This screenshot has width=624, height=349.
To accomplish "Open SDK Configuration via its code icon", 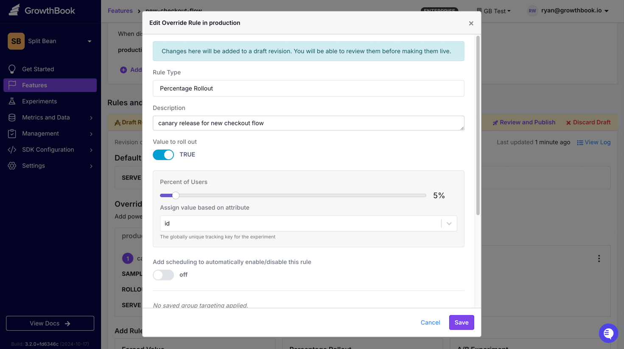I will click(x=12, y=150).
